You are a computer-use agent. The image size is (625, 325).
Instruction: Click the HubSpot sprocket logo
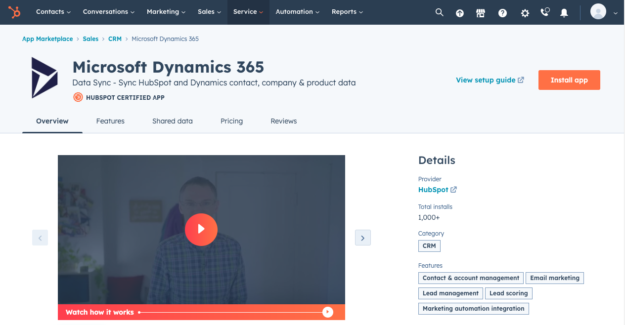click(14, 12)
